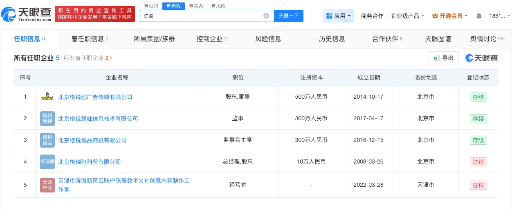512x210 pixels.
Task: Click the 成立日期 column header
Action: [369, 77]
